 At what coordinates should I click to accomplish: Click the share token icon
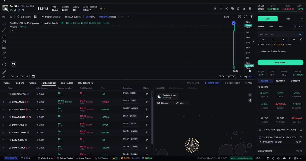[x=227, y=8]
